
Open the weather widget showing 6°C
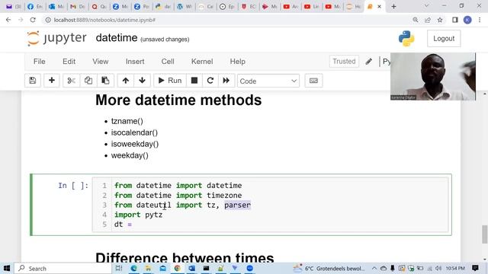click(329, 268)
